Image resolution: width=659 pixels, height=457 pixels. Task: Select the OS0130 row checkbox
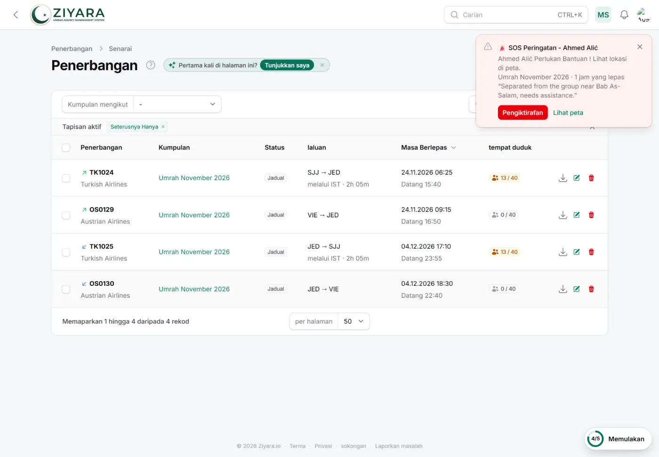pos(66,290)
